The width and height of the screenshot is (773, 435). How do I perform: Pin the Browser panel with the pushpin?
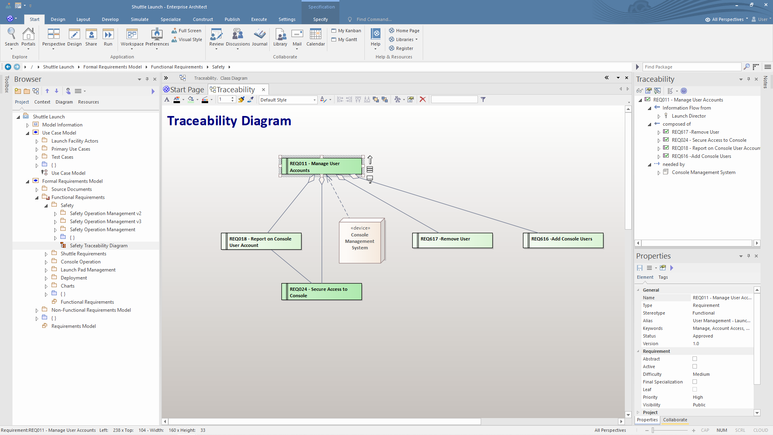[147, 79]
